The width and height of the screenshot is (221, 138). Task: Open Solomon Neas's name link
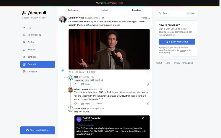click(x=76, y=18)
